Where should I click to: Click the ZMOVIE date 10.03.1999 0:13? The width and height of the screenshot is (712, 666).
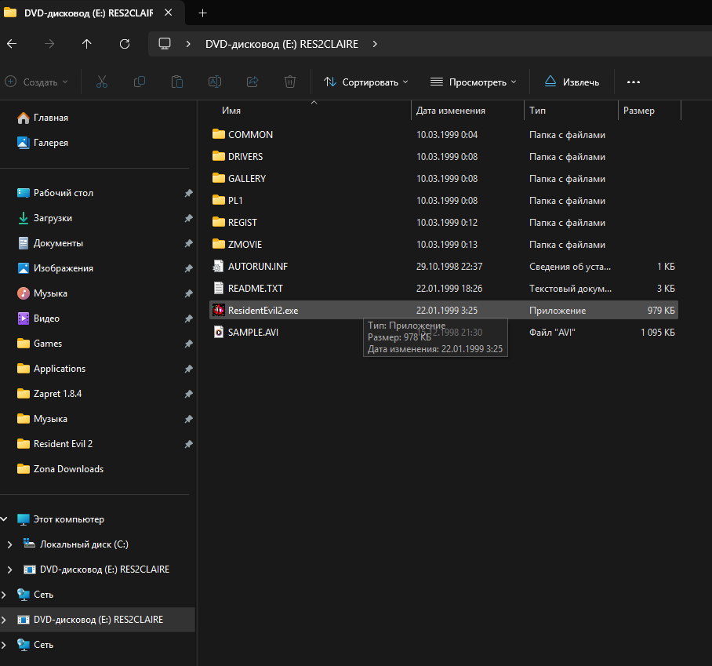(x=447, y=245)
